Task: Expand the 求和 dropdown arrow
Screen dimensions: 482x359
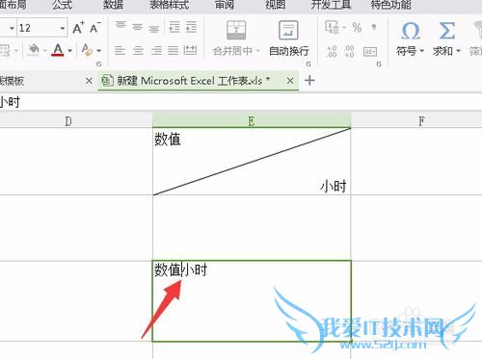Action: coord(458,51)
